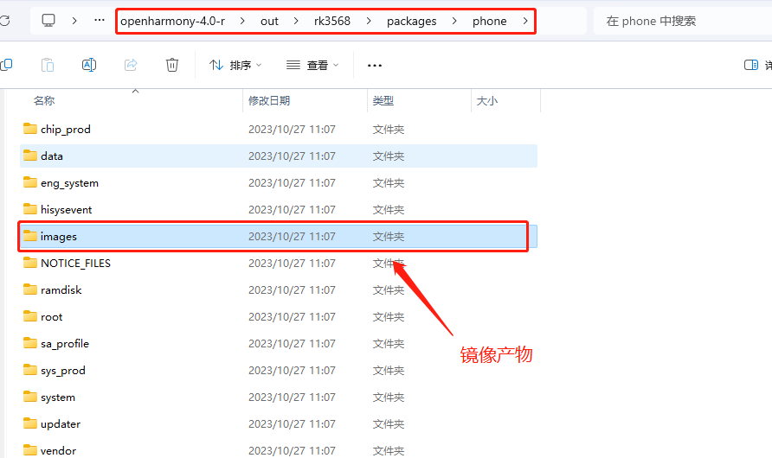Open the 查看 view dropdown
Screen dimensions: 772x458
tap(312, 65)
